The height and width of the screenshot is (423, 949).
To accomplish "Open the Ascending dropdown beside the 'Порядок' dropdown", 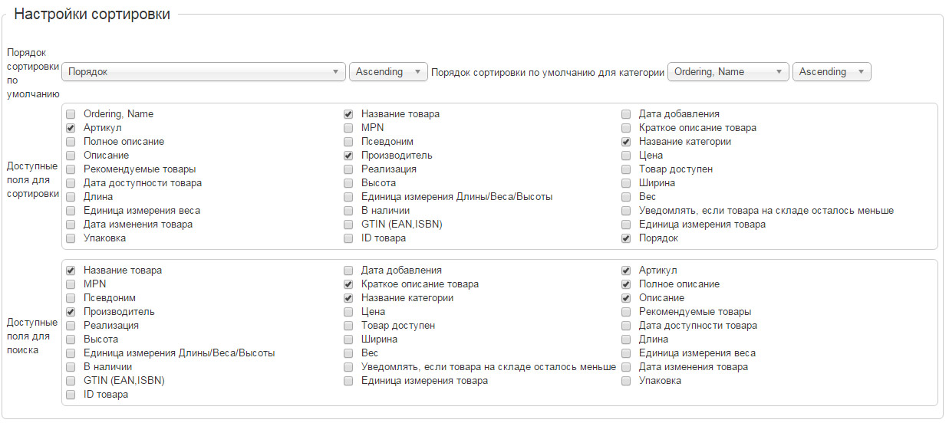I will [x=387, y=72].
